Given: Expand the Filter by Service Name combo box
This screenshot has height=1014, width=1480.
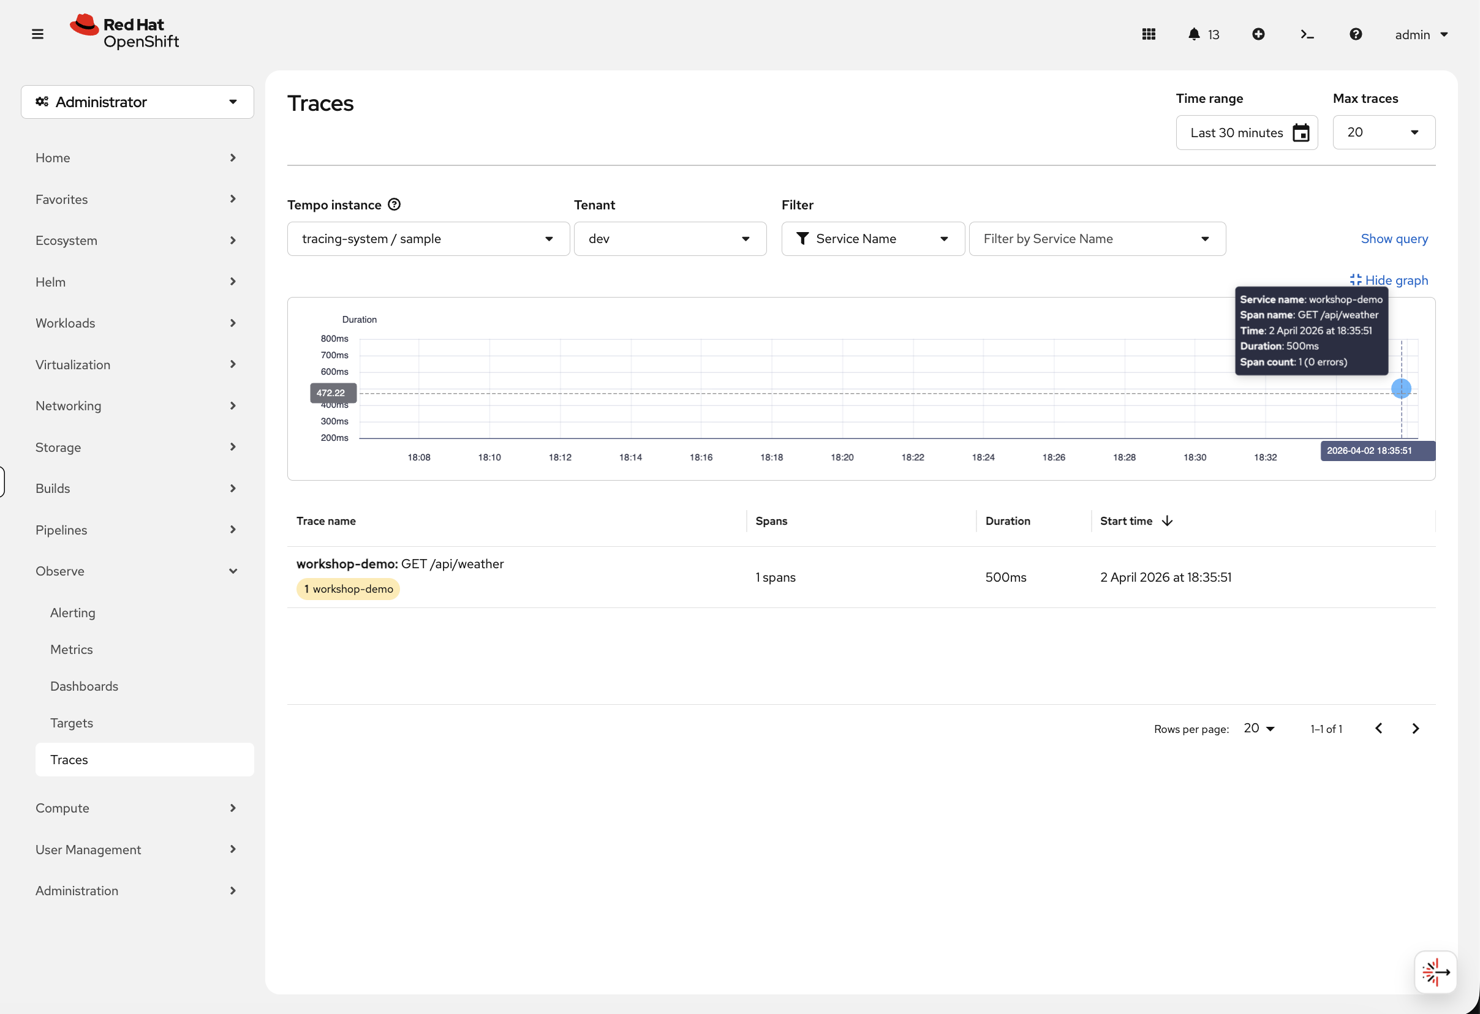Looking at the screenshot, I should [1097, 239].
